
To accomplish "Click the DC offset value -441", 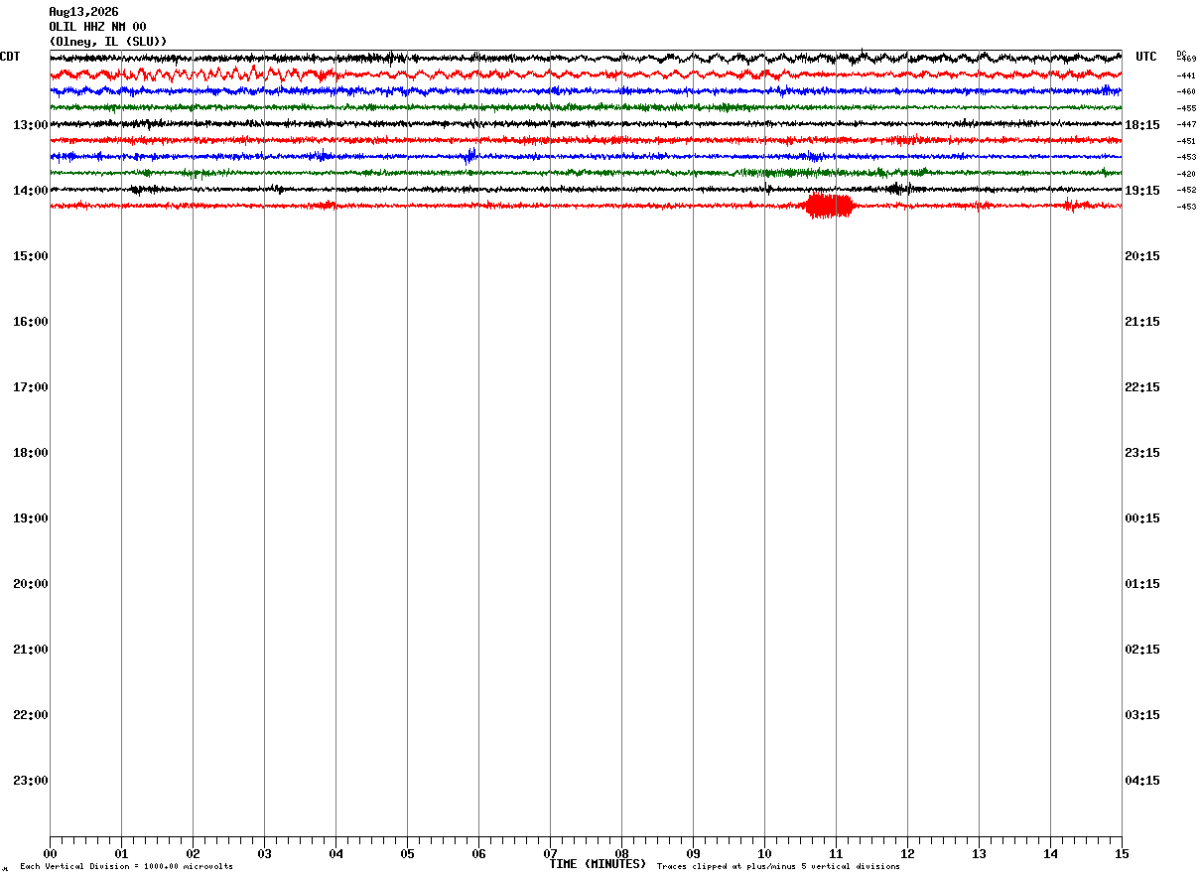I will tap(1186, 75).
